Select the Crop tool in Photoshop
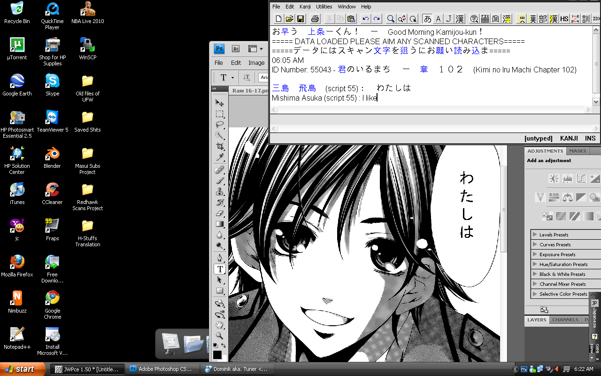 [x=219, y=147]
